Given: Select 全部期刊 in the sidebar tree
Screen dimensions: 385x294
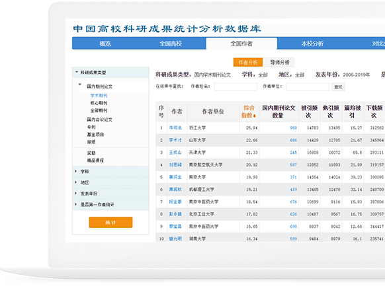Looking at the screenshot, I should tap(99, 110).
